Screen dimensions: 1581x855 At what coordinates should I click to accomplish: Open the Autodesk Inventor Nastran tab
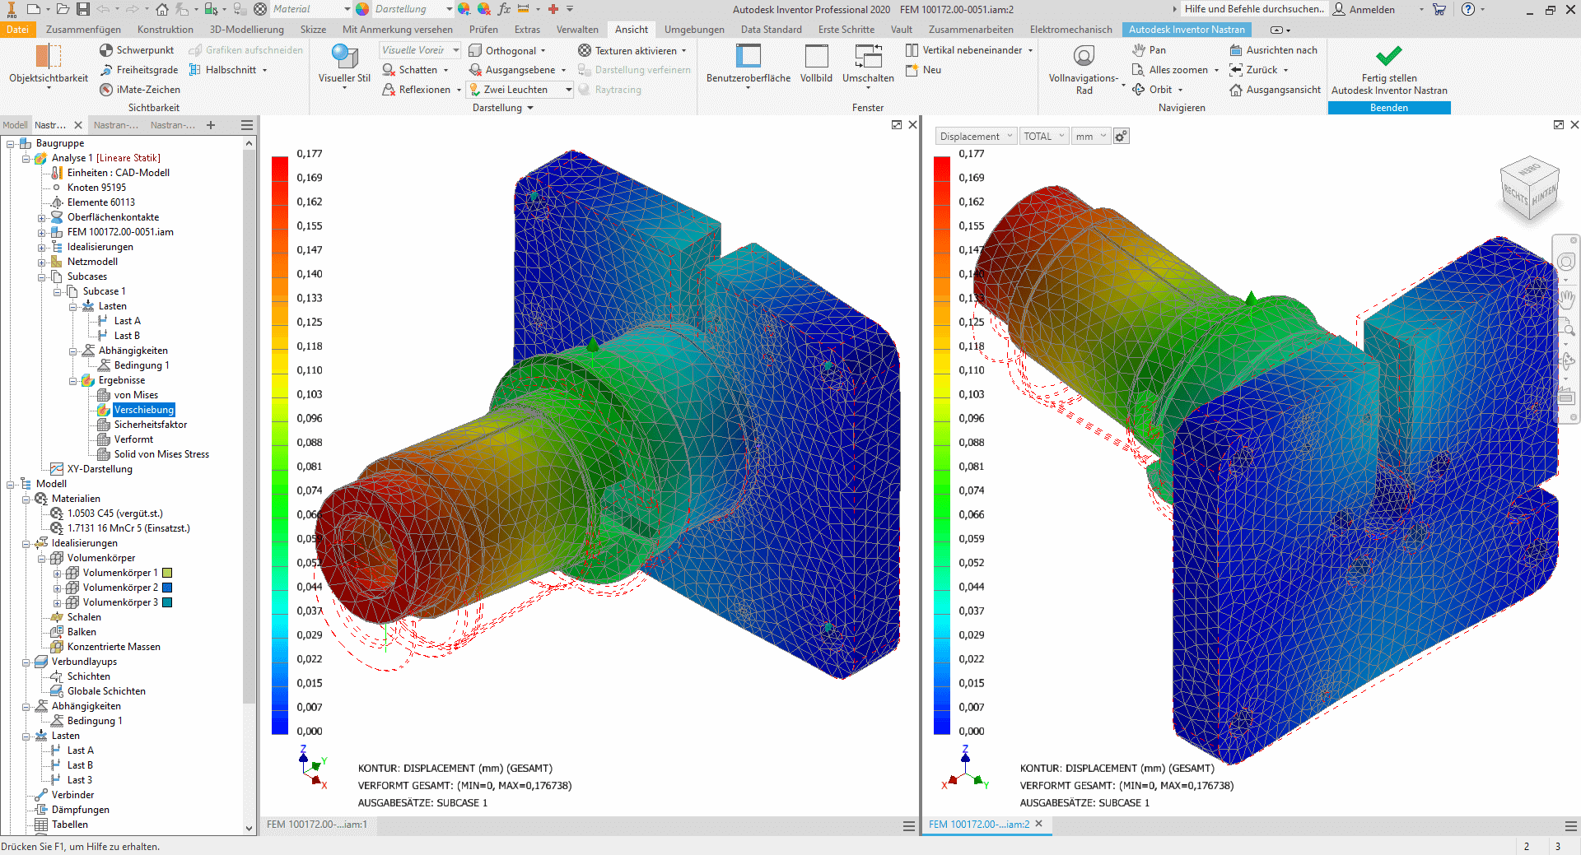click(1187, 30)
